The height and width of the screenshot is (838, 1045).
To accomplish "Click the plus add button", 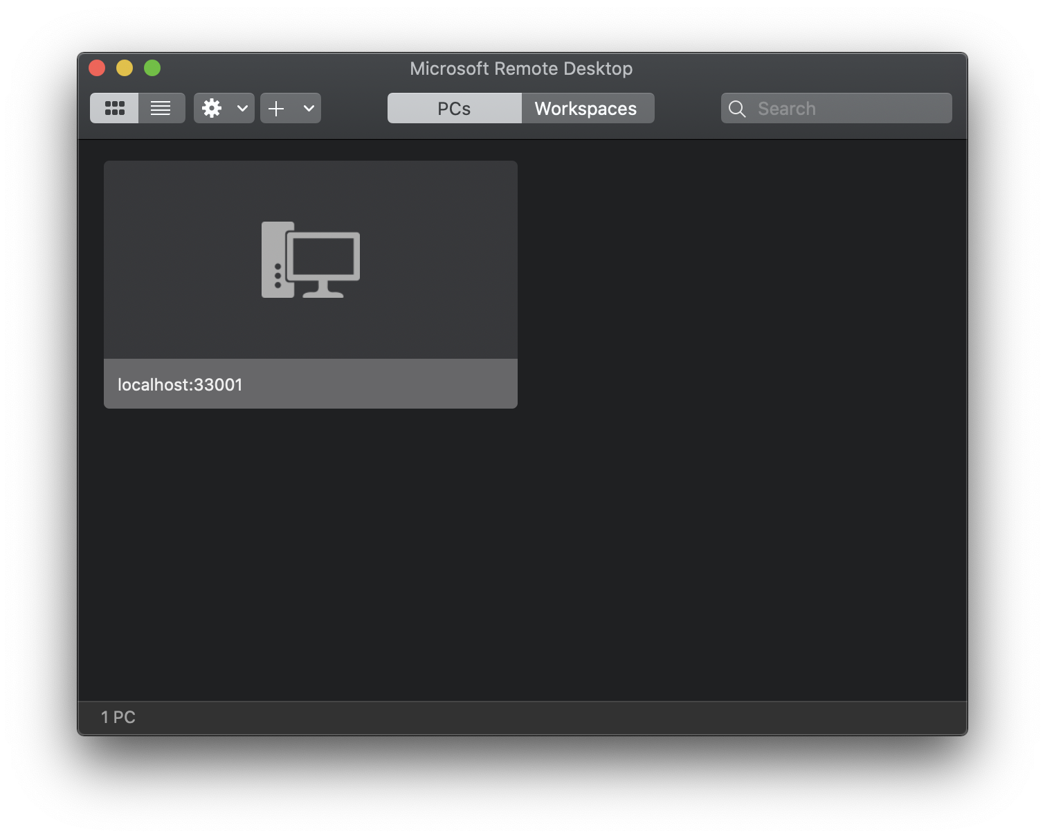I will point(276,108).
